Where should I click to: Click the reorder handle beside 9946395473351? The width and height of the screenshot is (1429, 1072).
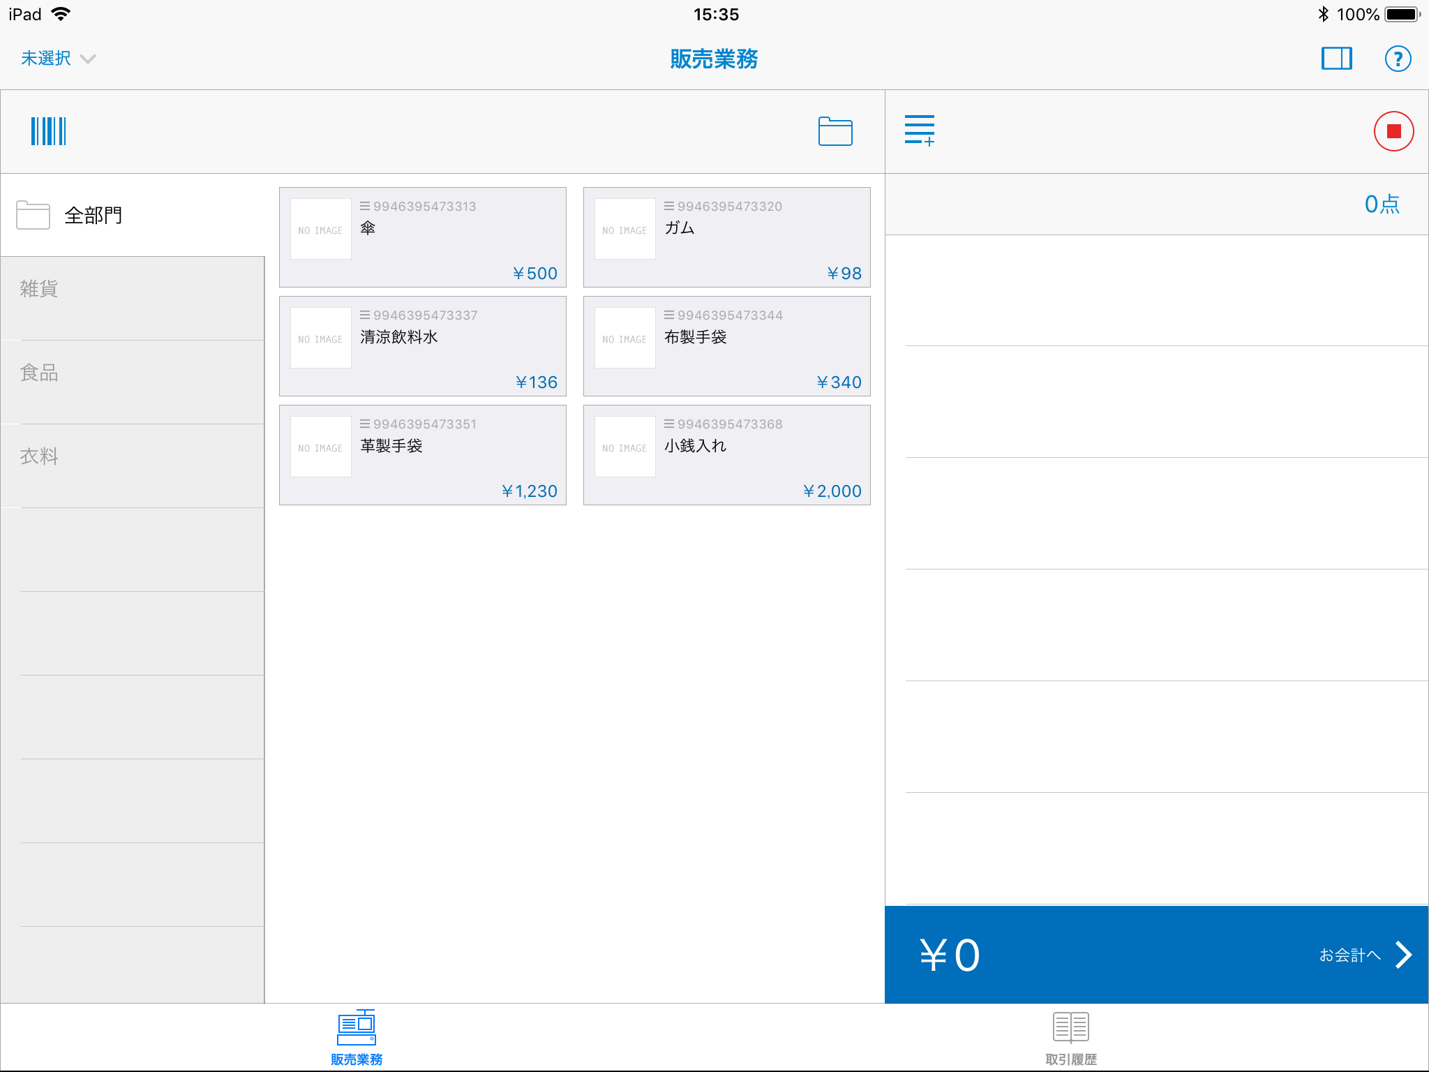tap(365, 424)
